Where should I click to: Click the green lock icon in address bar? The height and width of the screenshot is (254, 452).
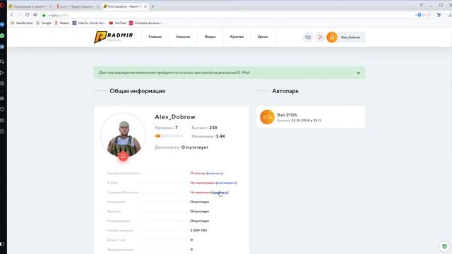click(44, 15)
